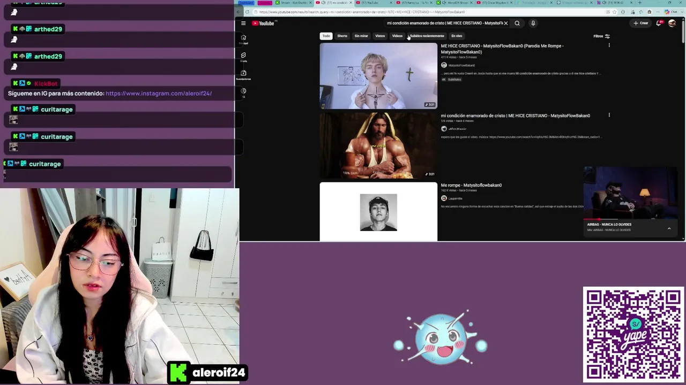Open the options menu for second result
The width and height of the screenshot is (686, 385).
click(609, 115)
